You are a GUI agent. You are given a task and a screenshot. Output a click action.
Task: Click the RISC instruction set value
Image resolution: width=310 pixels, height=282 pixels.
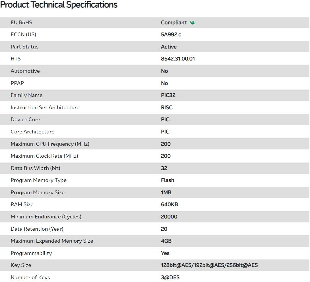[167, 107]
